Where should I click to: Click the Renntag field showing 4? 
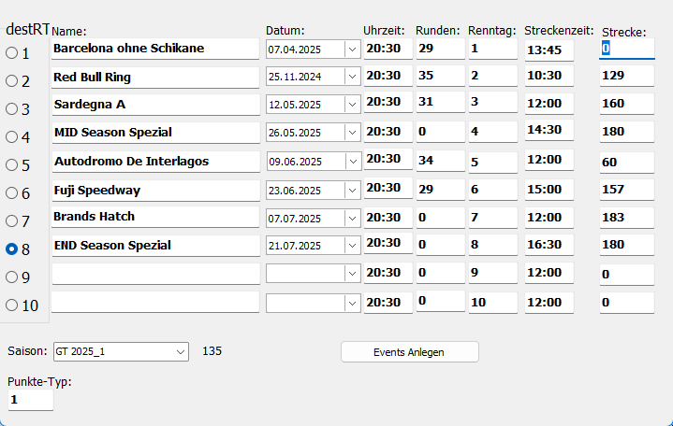(x=491, y=132)
